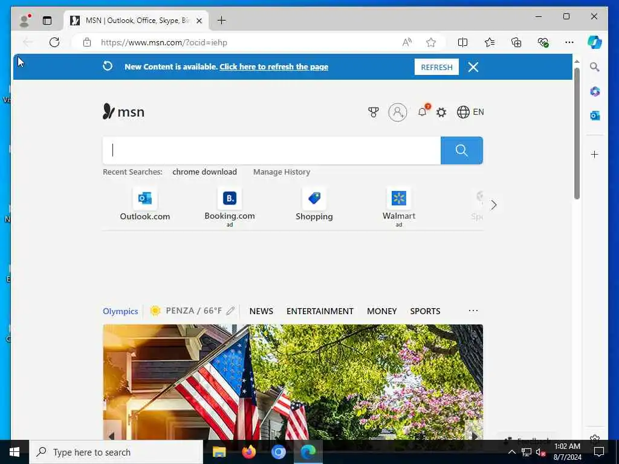Click into the MSN search field
This screenshot has height=464, width=619.
pyautogui.click(x=271, y=150)
